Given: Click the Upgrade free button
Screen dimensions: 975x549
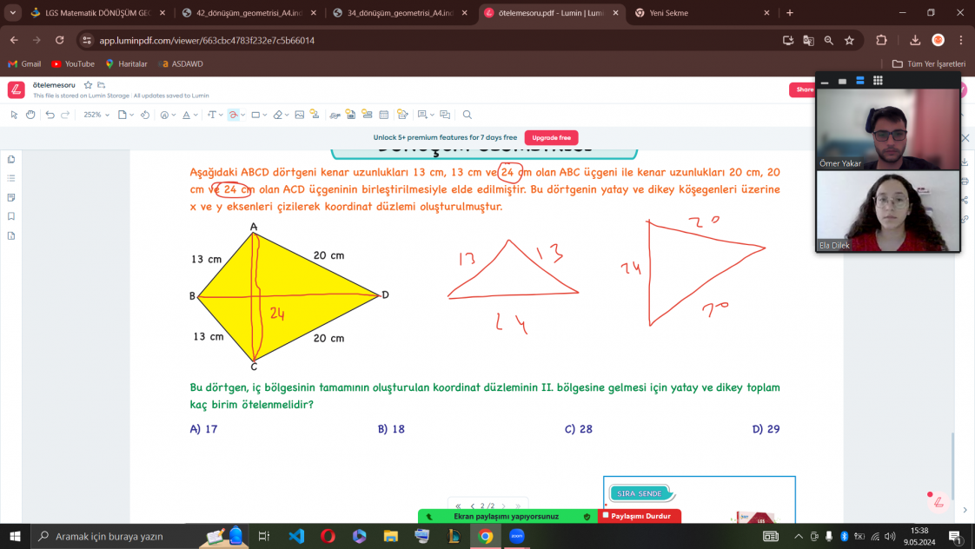Looking at the screenshot, I should tap(551, 137).
